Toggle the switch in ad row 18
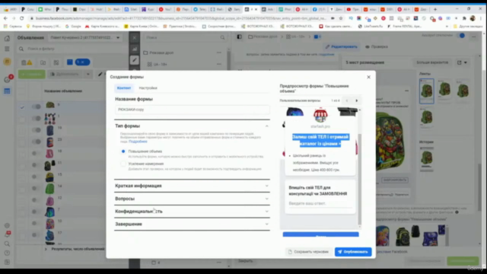487x274 pixels. point(36,153)
